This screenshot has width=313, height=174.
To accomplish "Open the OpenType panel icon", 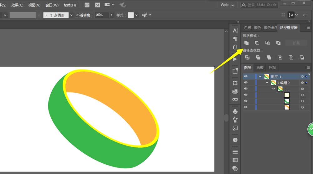I will [x=235, y=47].
